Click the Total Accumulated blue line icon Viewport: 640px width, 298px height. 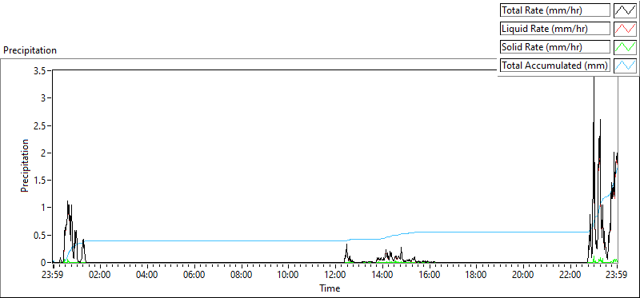point(626,66)
